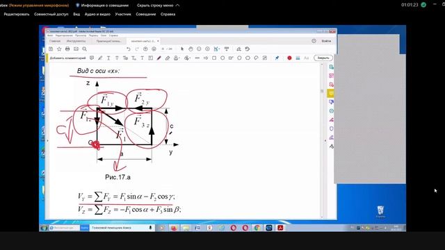Screen dimensions: 445x250
Task: Click the top icon in Acrobat right tools panel
Action: click(x=331, y=67)
